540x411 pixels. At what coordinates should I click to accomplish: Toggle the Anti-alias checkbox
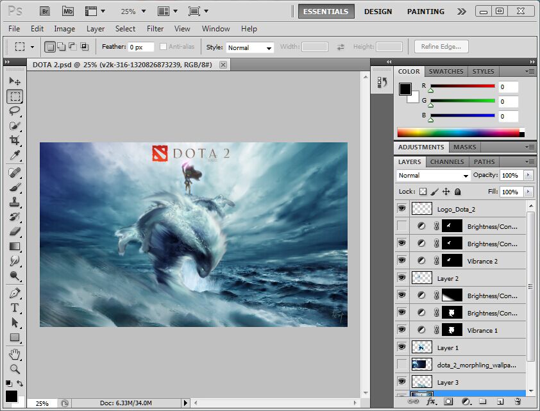(x=164, y=46)
